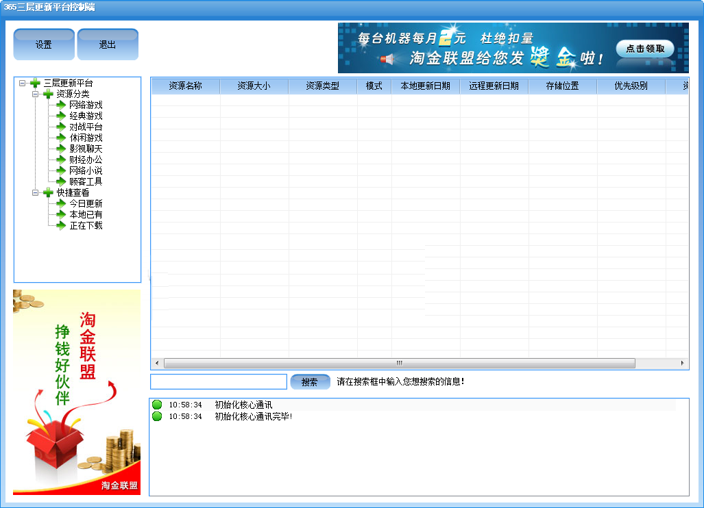View 正在下载 current downloads
704x508 pixels.
[86, 225]
